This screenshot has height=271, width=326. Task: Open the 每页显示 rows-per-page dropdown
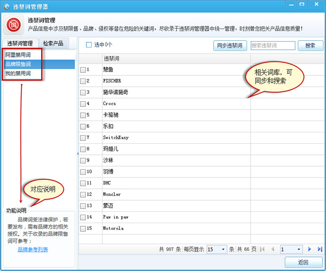tap(217, 249)
